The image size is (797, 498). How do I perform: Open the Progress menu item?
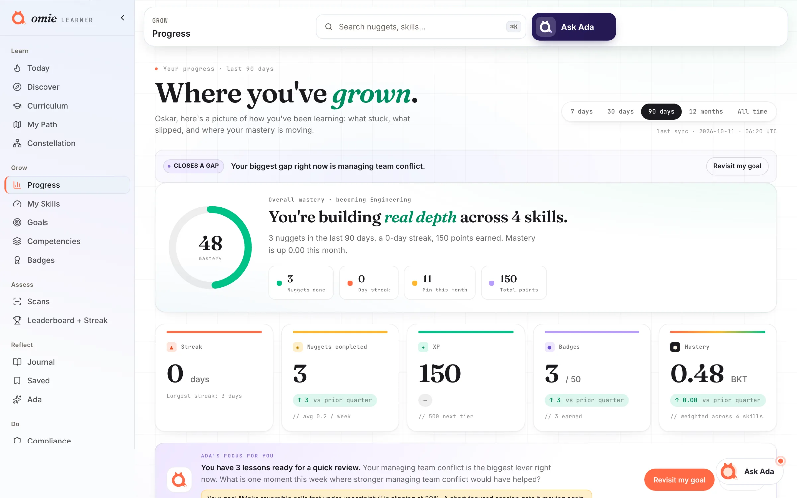(x=67, y=185)
